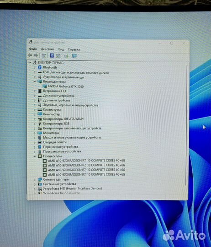Select the Контроллеры USB plug icon
The image size is (211, 247).
pos(40,123)
